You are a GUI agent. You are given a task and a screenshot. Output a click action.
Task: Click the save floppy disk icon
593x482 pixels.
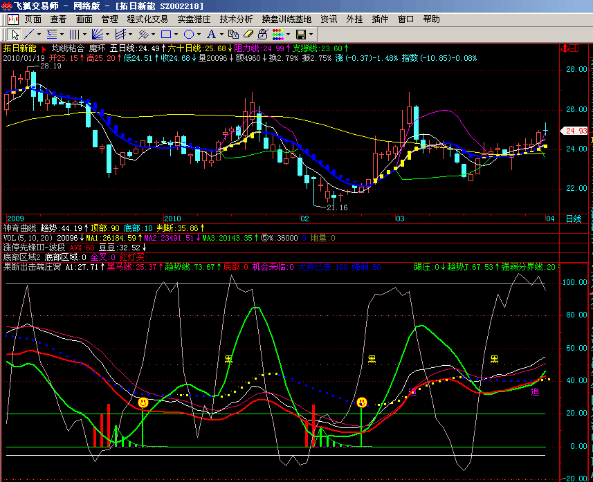coord(301,35)
